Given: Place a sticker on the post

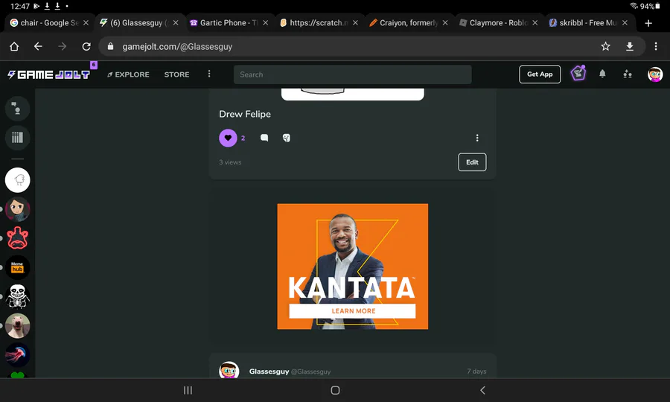Looking at the screenshot, I should (x=287, y=138).
